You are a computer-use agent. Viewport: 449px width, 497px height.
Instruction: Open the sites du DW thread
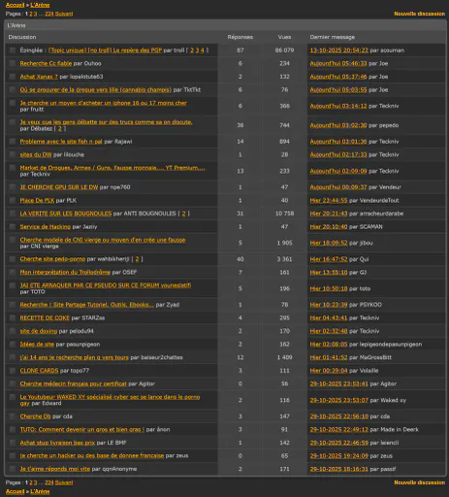coord(36,154)
